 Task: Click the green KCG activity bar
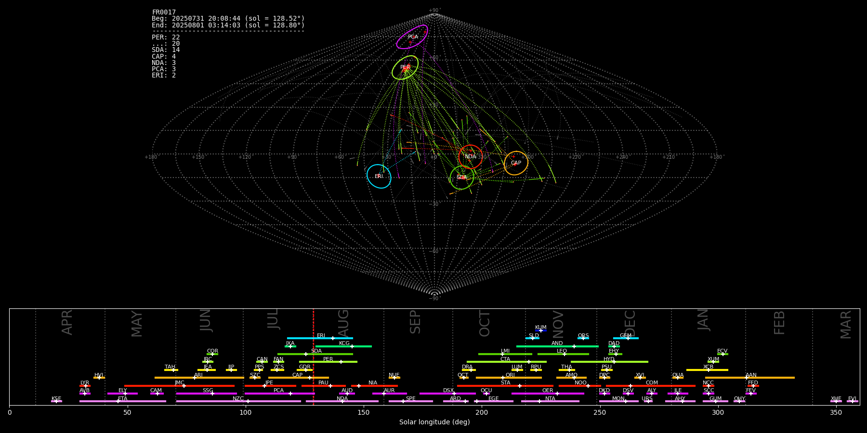343,346
